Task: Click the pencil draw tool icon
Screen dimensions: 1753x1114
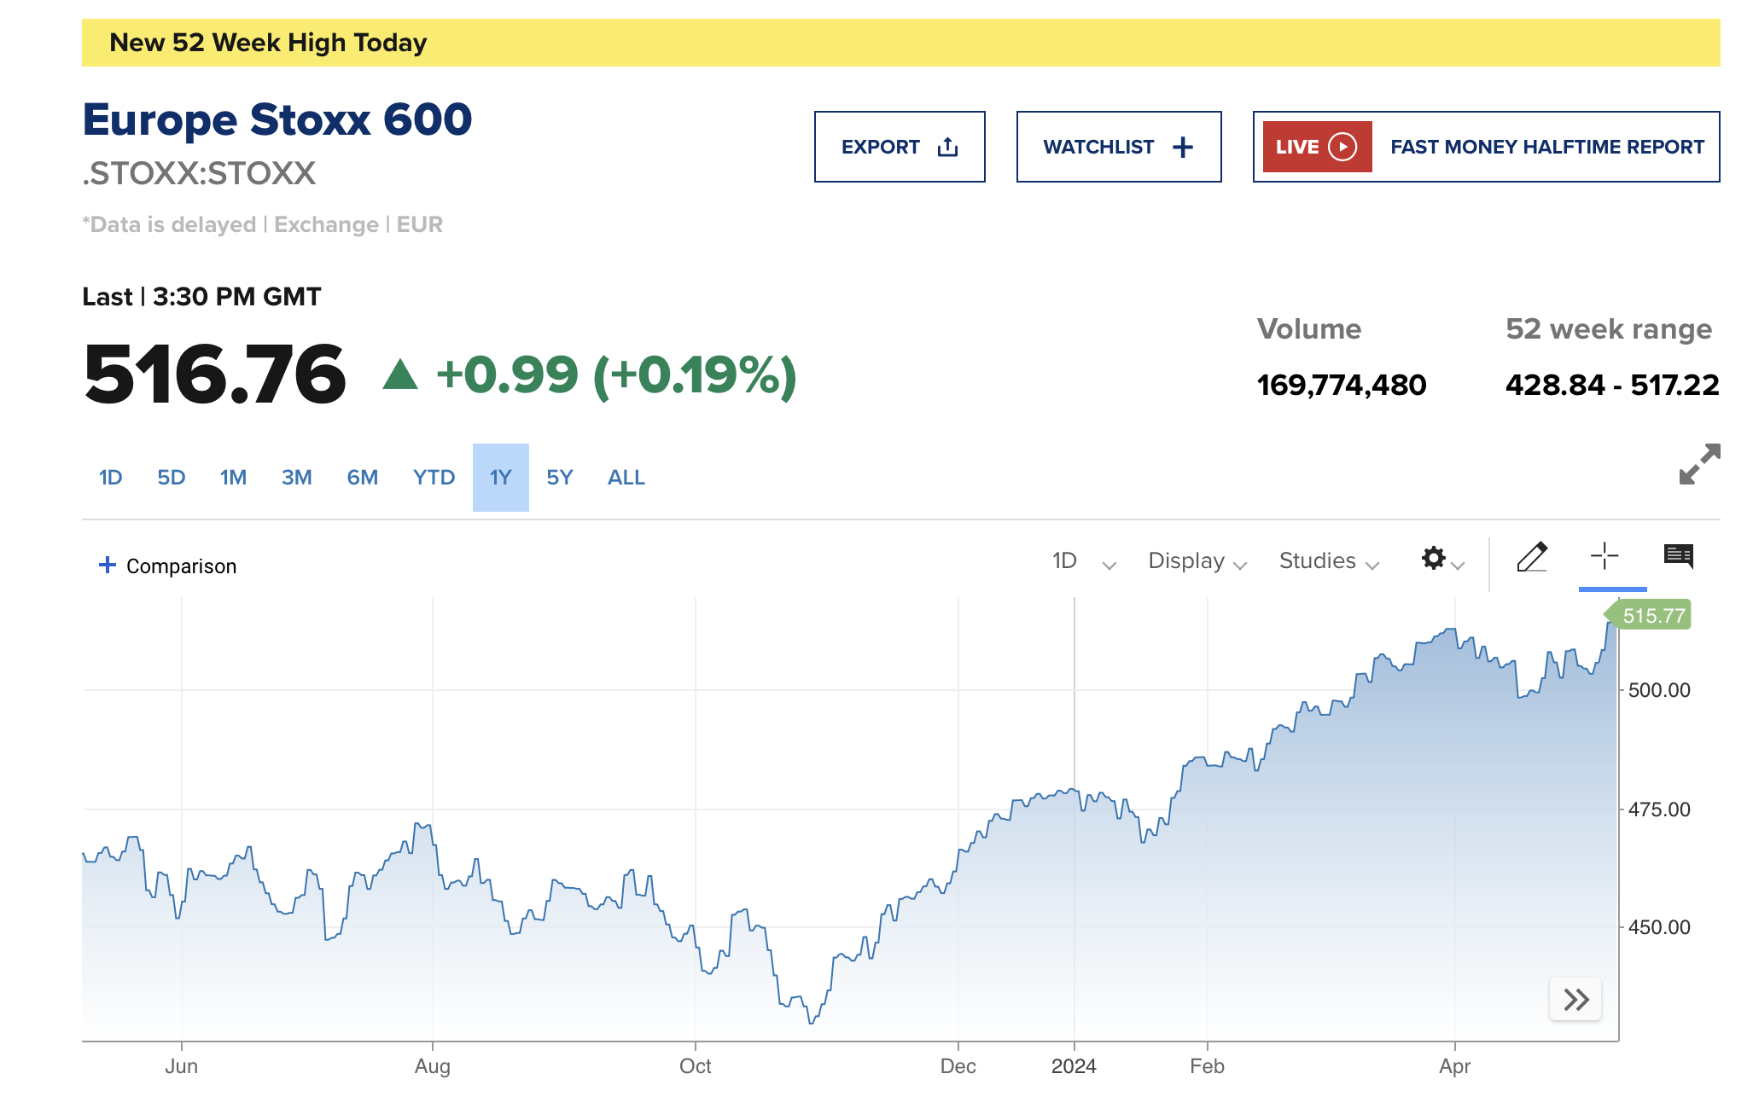Action: tap(1532, 558)
